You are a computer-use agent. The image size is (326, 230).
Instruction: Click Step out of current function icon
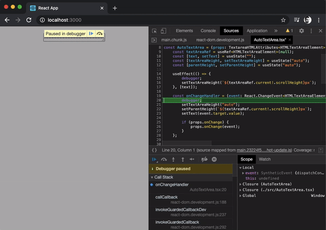pyautogui.click(x=182, y=159)
